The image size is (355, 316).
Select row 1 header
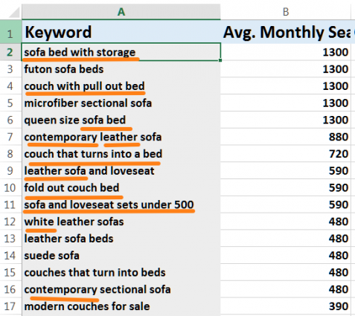click(10, 32)
